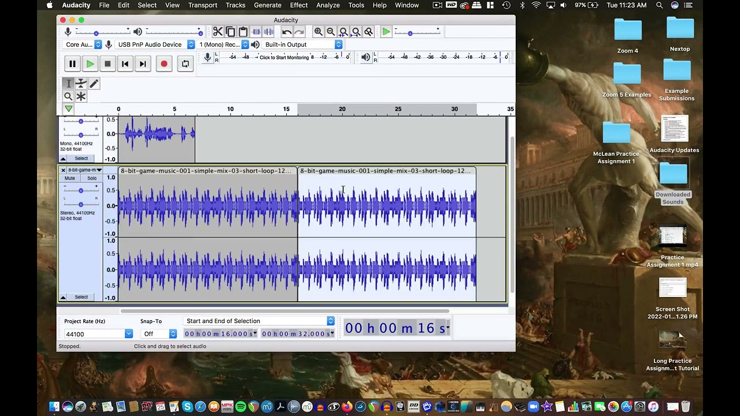Click the Undo arrow icon

(x=287, y=32)
